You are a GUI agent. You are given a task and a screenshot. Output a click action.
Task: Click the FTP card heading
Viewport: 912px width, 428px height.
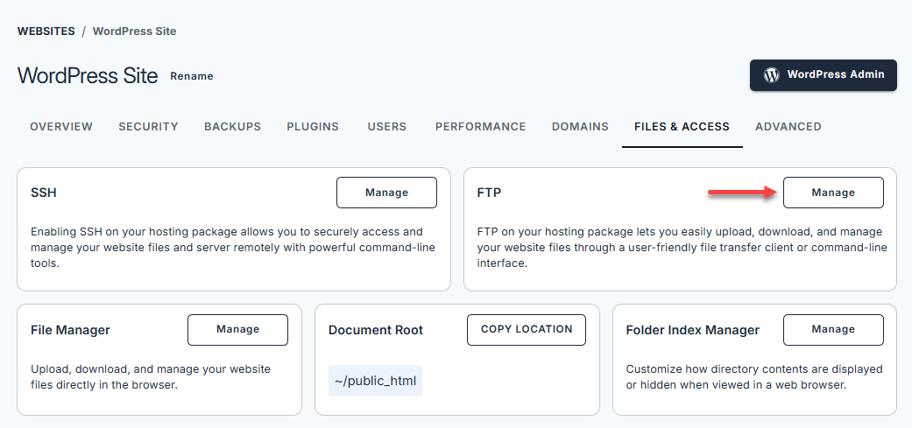pos(489,193)
